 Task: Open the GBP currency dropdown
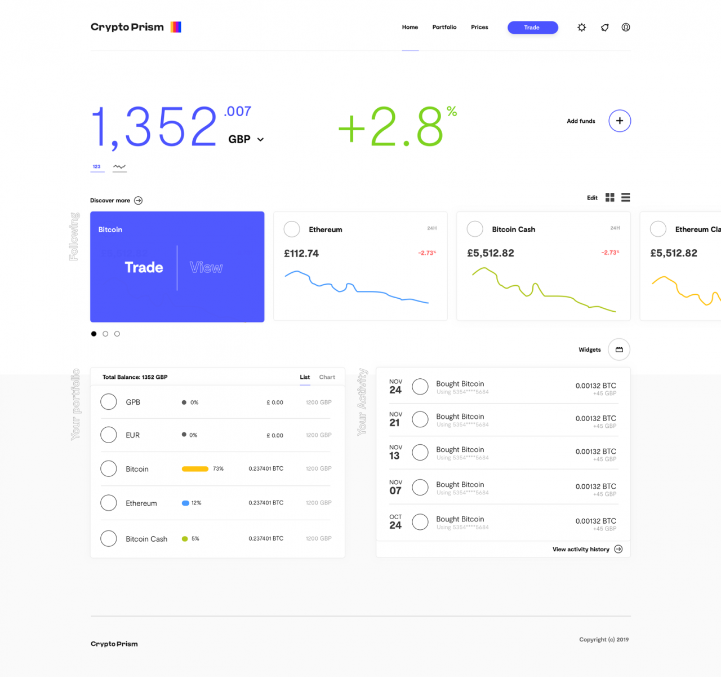pos(246,139)
